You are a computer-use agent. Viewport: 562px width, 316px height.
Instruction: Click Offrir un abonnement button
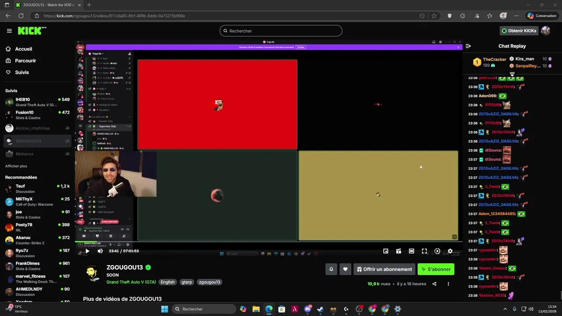click(384, 269)
